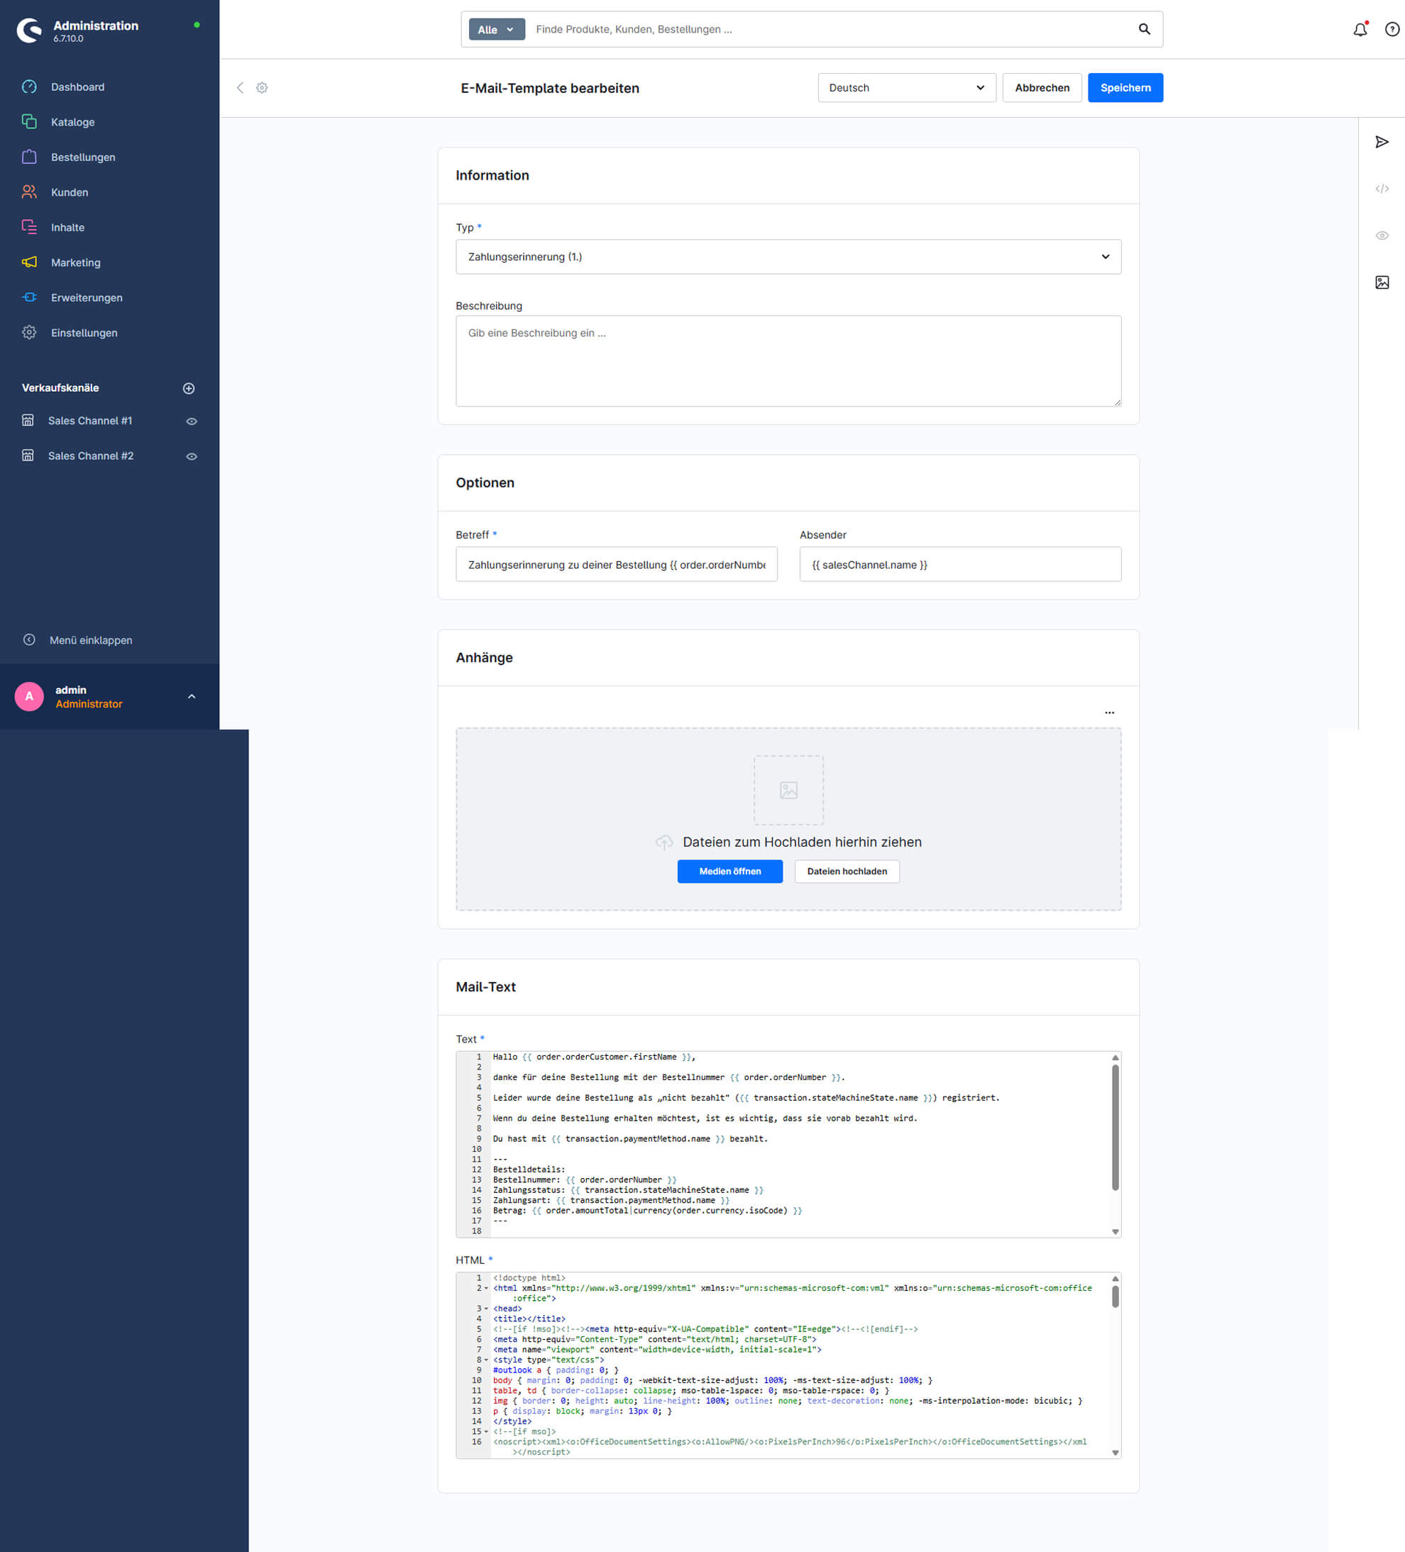Click the Einstellungen gear icon in the sidebar

[29, 333]
